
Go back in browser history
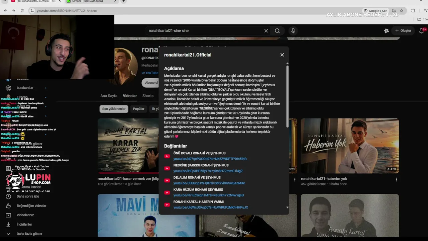pos(5,11)
